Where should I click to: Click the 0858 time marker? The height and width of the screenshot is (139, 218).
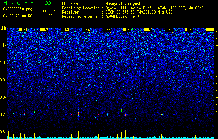pos(168,30)
